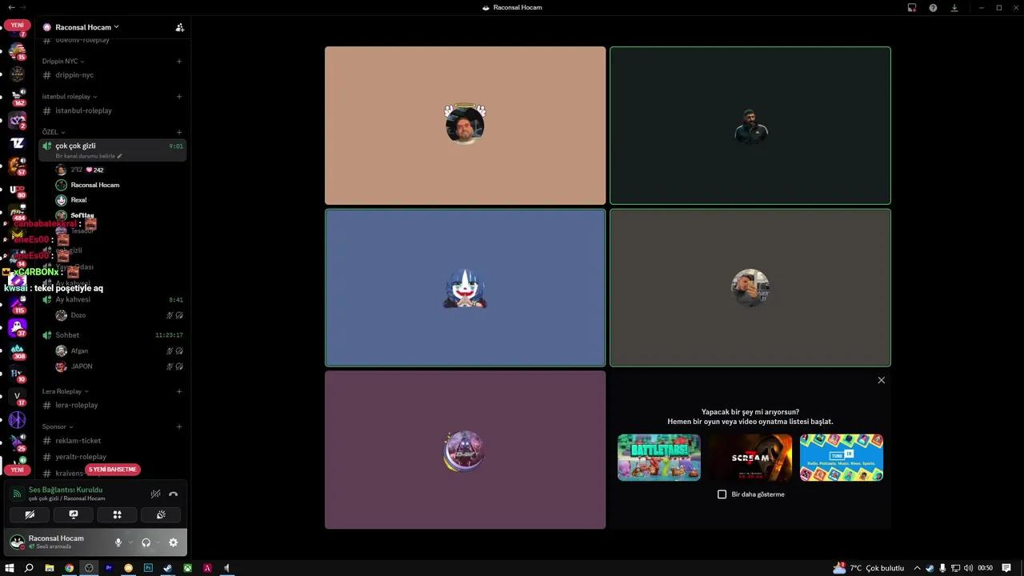The width and height of the screenshot is (1024, 576).
Task: Open the soundboard button
Action: click(161, 515)
